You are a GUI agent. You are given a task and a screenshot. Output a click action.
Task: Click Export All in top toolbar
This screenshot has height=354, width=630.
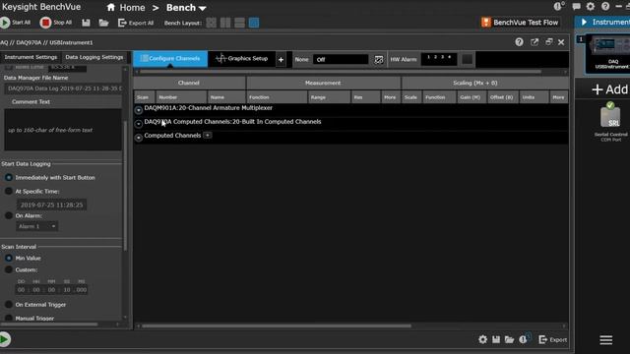[x=136, y=23]
